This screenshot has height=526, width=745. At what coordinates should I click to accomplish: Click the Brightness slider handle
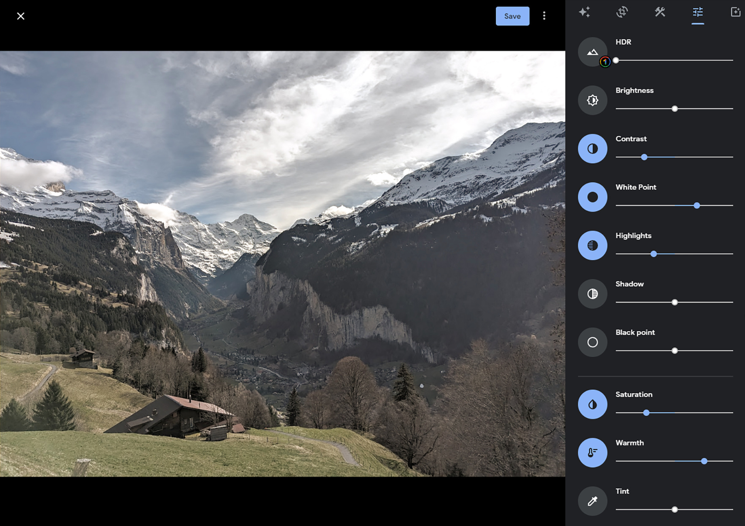click(x=675, y=109)
